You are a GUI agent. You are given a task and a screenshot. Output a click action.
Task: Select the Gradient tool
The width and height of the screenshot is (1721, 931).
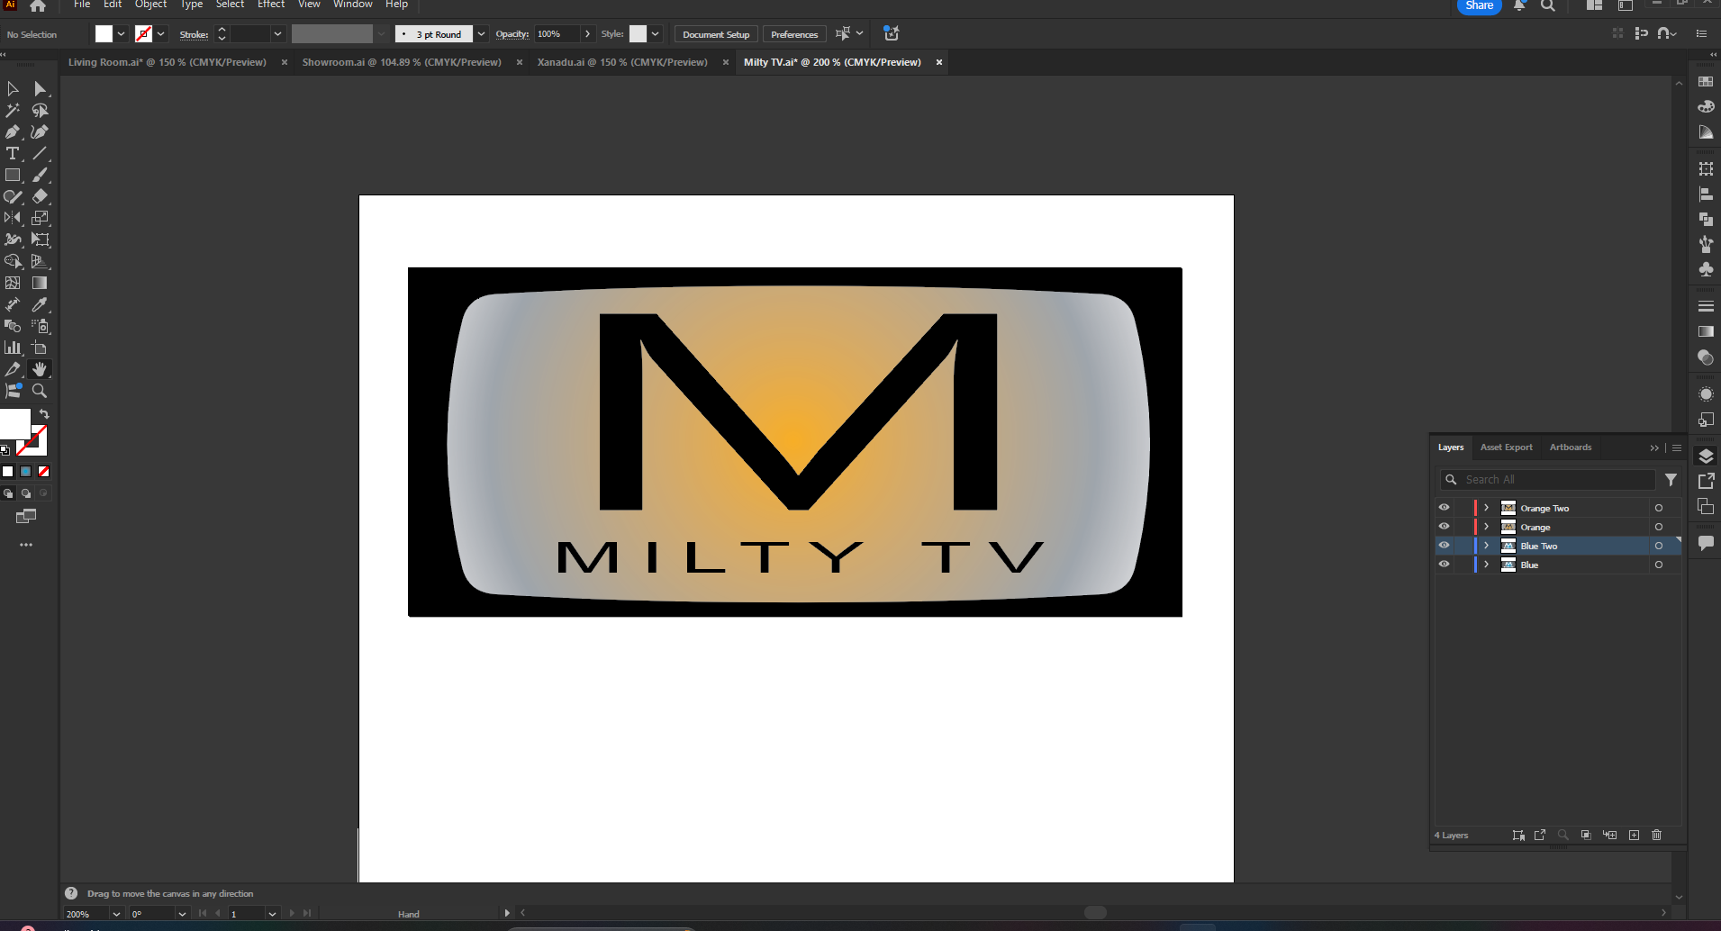40,283
